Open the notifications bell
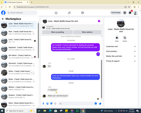Screen dimensions: 141x113 (130, 13)
